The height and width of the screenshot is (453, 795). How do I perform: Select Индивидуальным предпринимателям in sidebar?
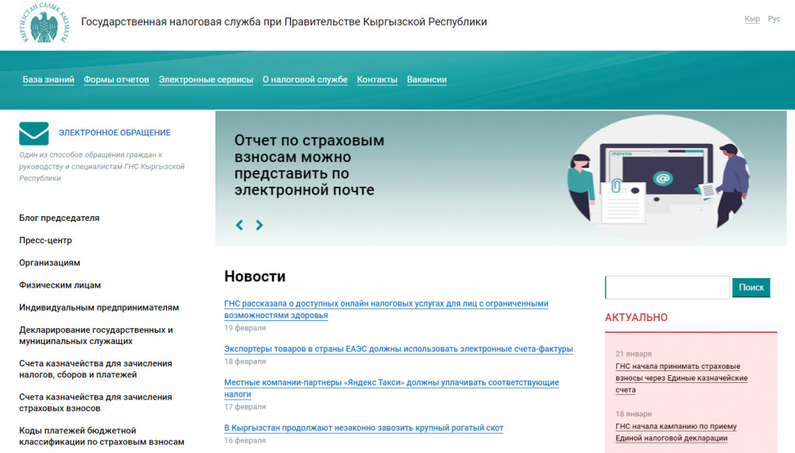[x=99, y=308]
